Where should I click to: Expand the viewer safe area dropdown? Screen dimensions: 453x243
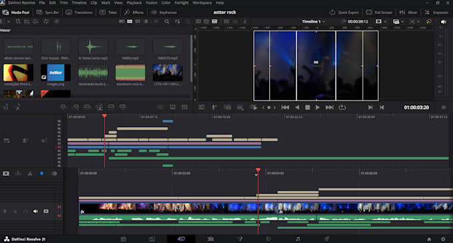tap(385, 22)
